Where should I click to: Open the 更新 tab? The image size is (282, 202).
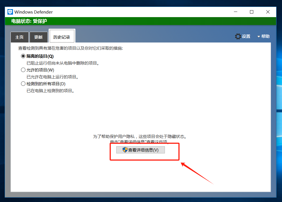[x=39, y=37]
